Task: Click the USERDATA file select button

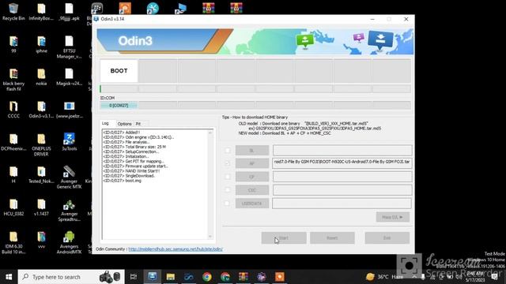Action: (252, 204)
